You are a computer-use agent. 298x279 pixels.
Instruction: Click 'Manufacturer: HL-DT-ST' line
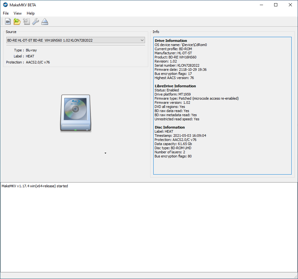(x=173, y=53)
